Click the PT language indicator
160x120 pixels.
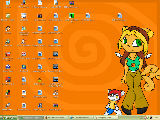pyautogui.click(x=141, y=118)
